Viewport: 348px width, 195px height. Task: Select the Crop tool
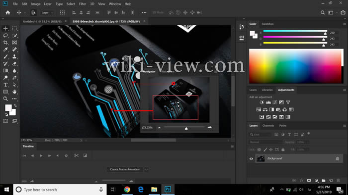[5, 43]
